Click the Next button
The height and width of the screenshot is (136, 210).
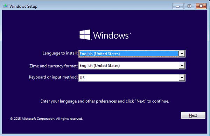click(193, 115)
